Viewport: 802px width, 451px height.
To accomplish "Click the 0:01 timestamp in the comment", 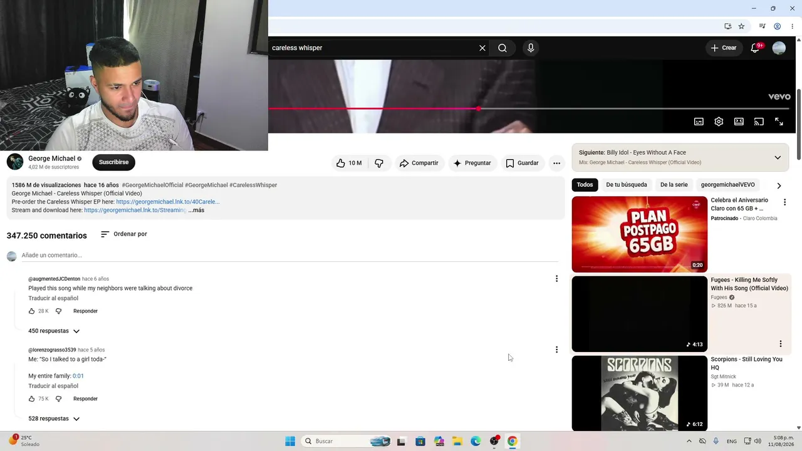I will pos(78,376).
